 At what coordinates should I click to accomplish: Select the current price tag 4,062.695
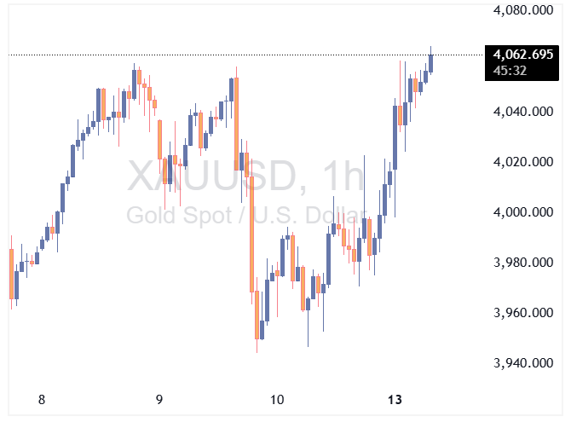[522, 55]
